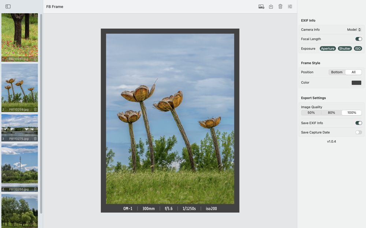Image resolution: width=366 pixels, height=228 pixels.
Task: Select thumbnail P8110251.jpg with tree and flowers
Action: pos(20,37)
